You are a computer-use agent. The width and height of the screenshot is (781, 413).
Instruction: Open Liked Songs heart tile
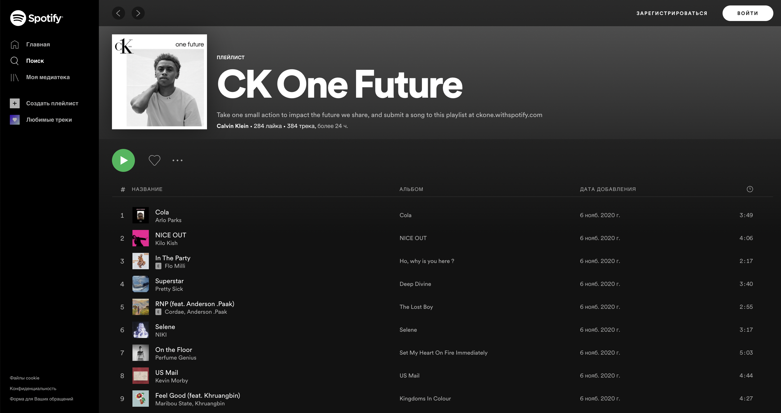pyautogui.click(x=14, y=119)
